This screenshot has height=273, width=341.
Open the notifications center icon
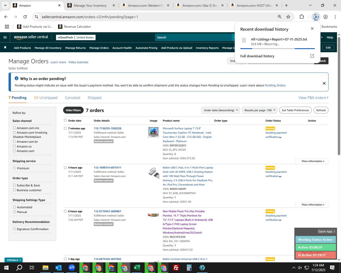tap(332, 268)
